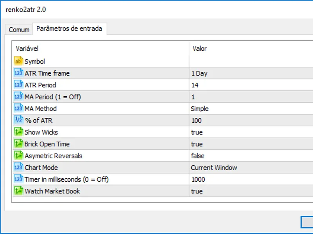Image resolution: width=313 pixels, height=234 pixels.
Task: Click the ATR Time frame integer icon
Action: (18, 73)
